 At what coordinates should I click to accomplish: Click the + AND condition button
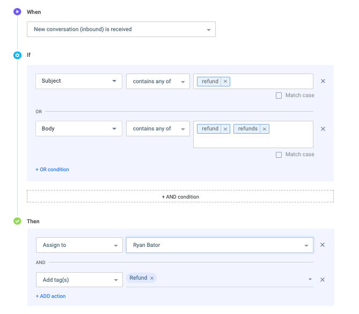pyautogui.click(x=180, y=196)
